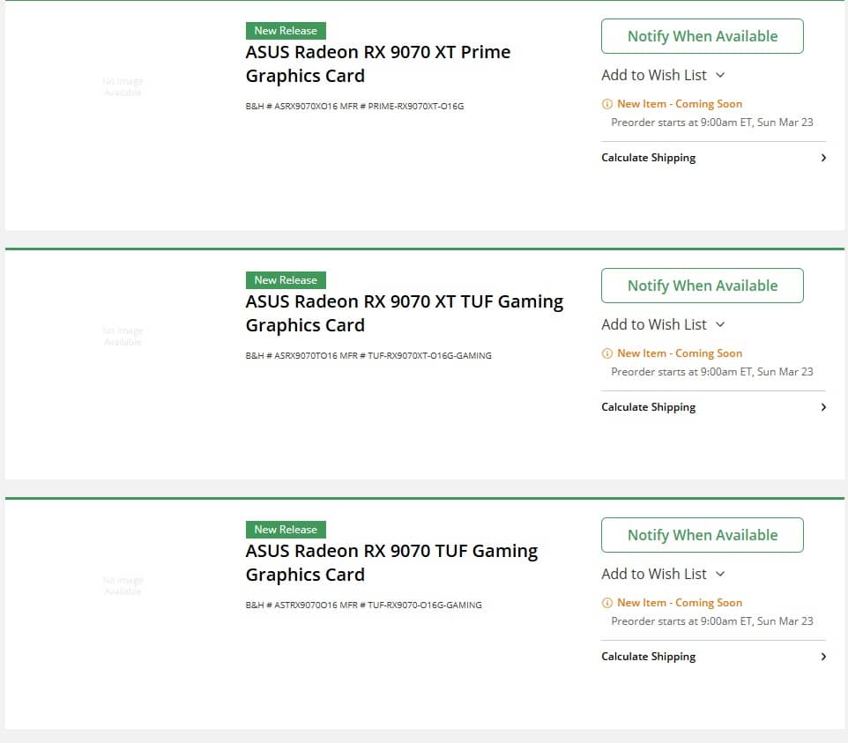Expand Add to Wish List for RX 9070 TUF Gaming

[x=663, y=574]
